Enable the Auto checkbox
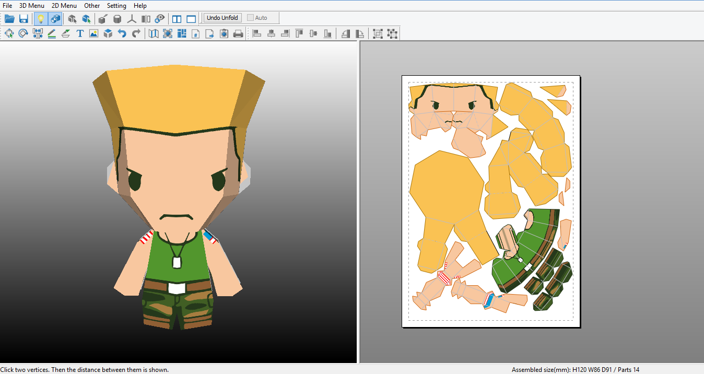Viewport: 704px width, 374px height. point(251,18)
